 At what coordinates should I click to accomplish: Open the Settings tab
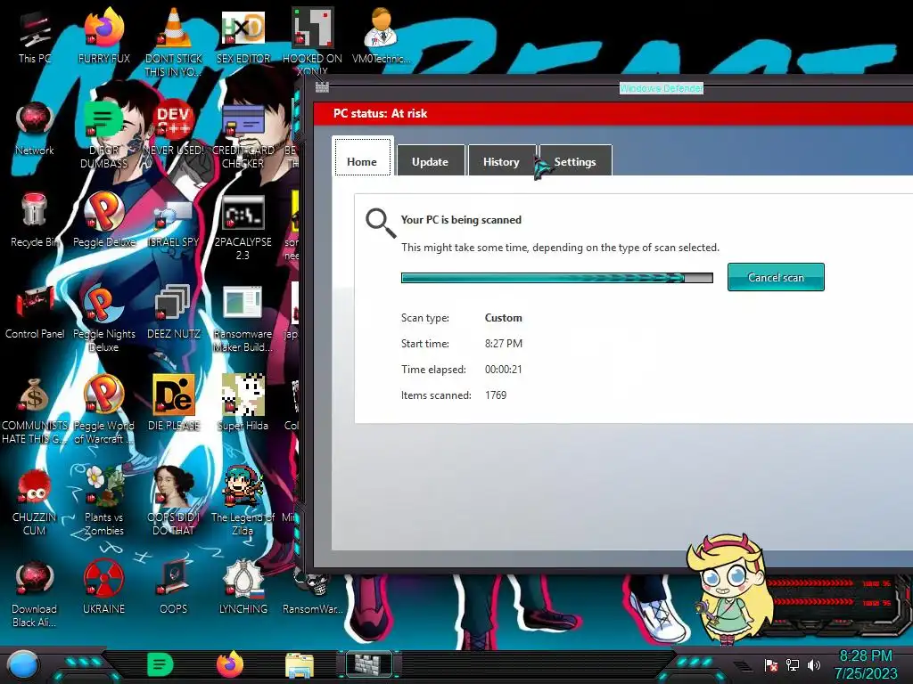(575, 161)
